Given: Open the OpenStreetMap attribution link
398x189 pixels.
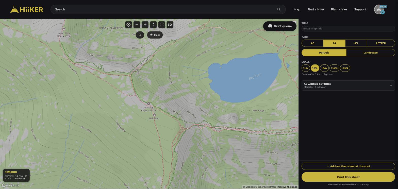Looking at the screenshot, I should click(266, 187).
